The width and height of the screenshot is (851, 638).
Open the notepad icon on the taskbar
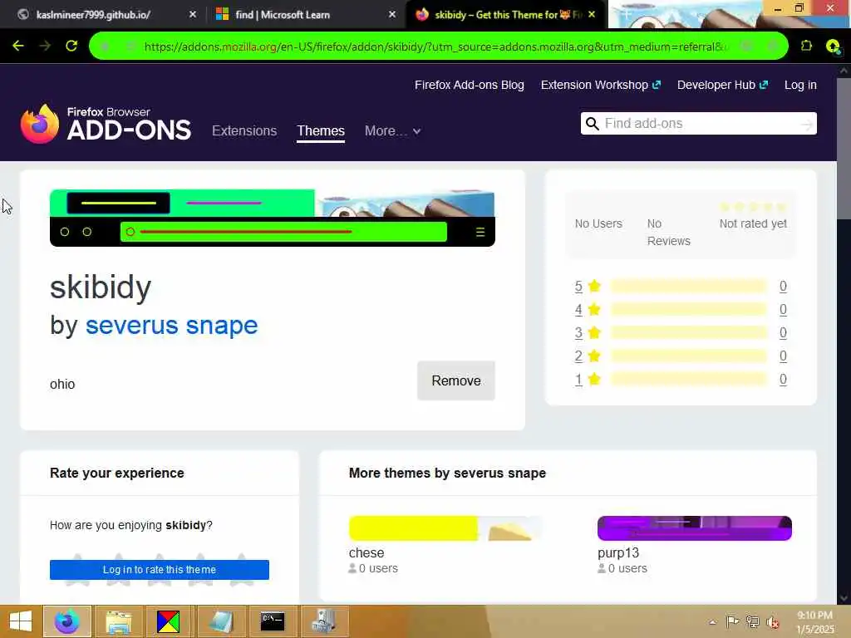coord(220,621)
